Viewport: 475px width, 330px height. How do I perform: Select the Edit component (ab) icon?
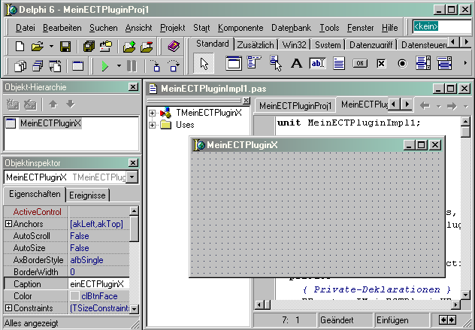click(x=317, y=63)
